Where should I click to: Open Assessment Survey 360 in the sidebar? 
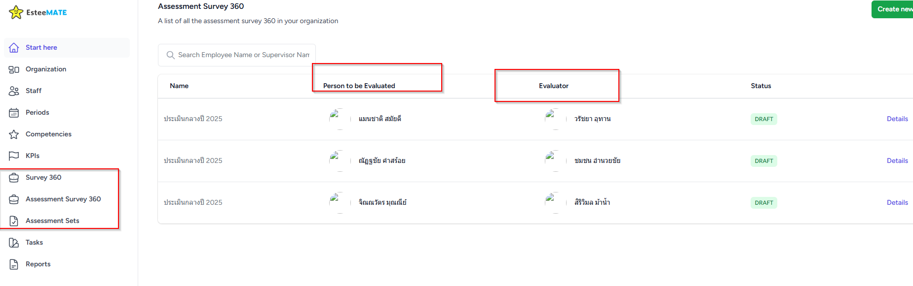tap(63, 199)
